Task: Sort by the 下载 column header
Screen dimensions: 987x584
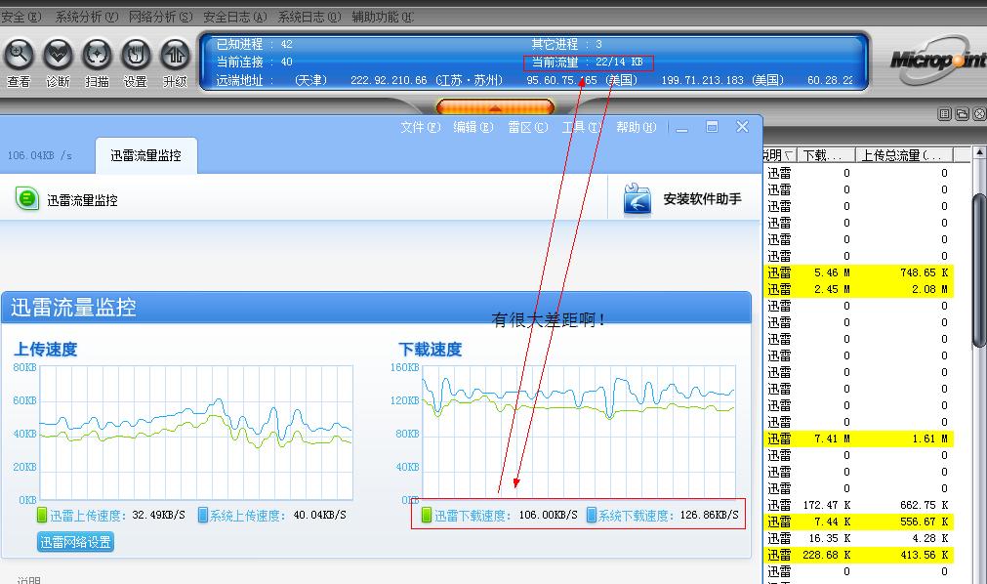Action: [826, 155]
